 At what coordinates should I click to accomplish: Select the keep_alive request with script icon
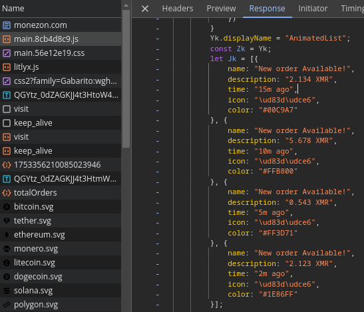coord(61,151)
